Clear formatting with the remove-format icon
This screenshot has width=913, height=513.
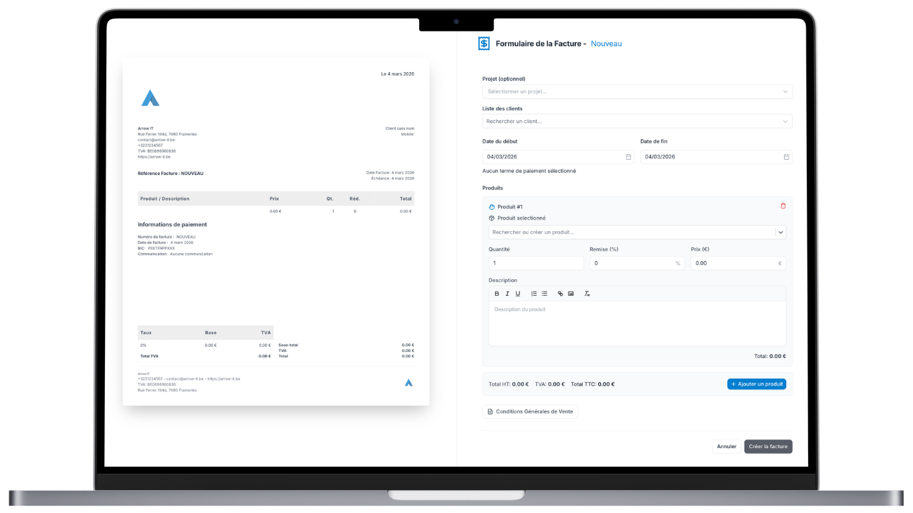(x=587, y=293)
